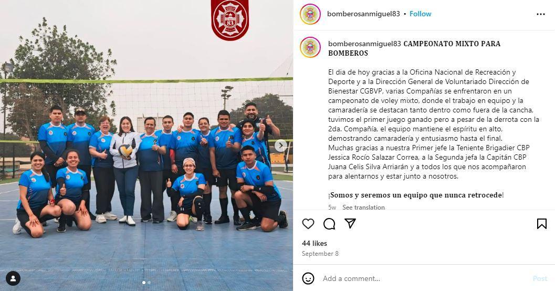Open emoji picker in comment box
Image resolution: width=555 pixels, height=291 pixels.
coord(308,278)
